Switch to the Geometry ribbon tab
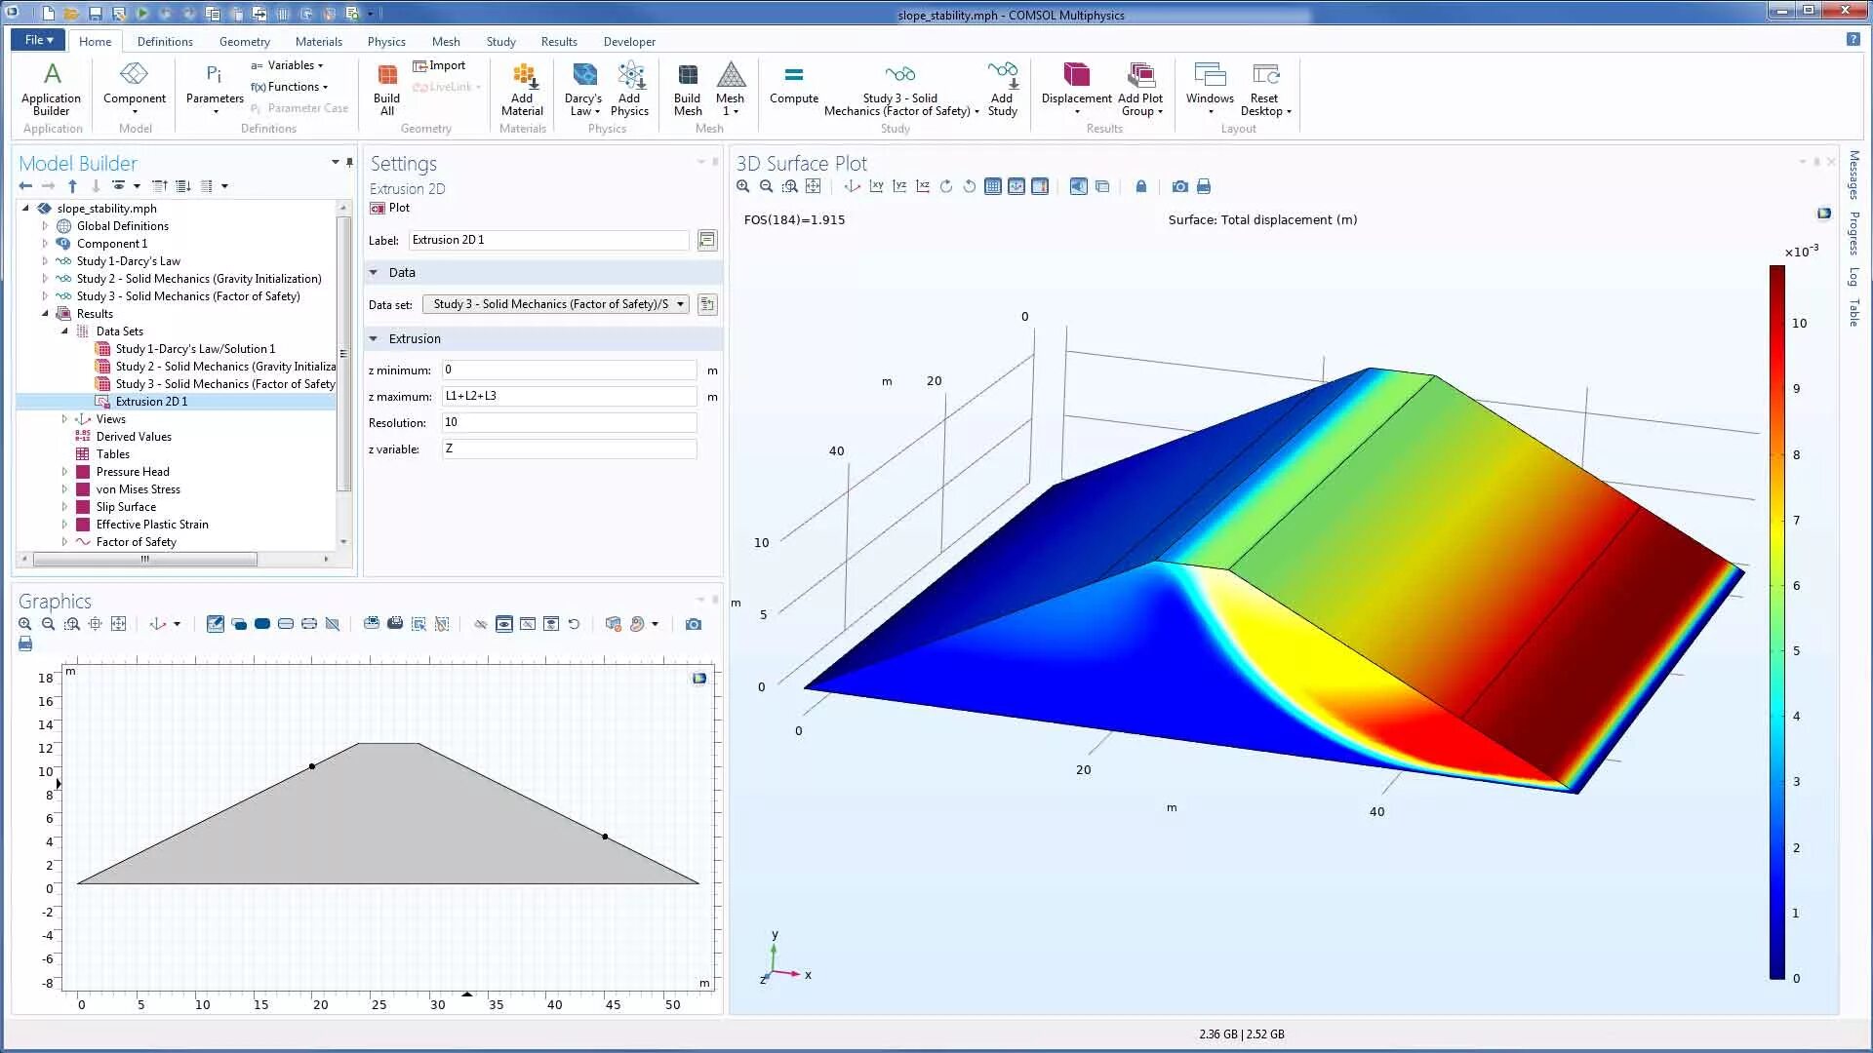The image size is (1873, 1053). [244, 41]
